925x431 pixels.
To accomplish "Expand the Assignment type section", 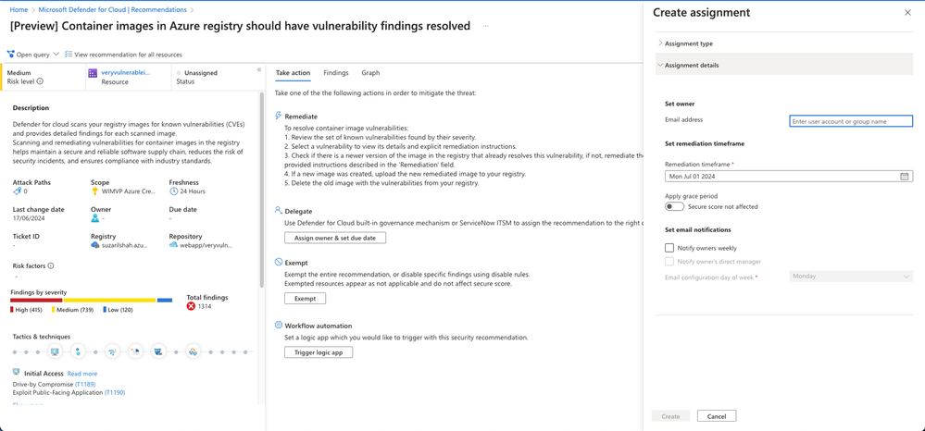I will click(x=689, y=43).
